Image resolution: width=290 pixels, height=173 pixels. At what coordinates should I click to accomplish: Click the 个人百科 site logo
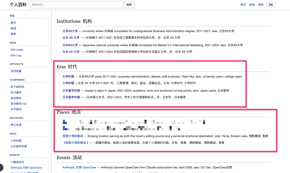coord(18,5)
